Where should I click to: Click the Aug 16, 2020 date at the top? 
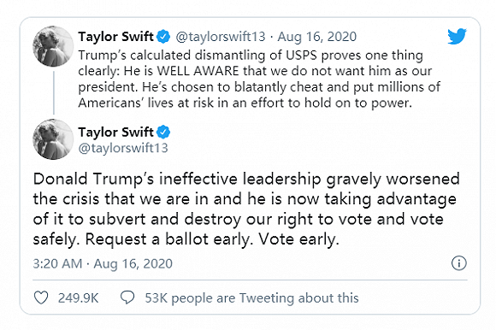[317, 37]
